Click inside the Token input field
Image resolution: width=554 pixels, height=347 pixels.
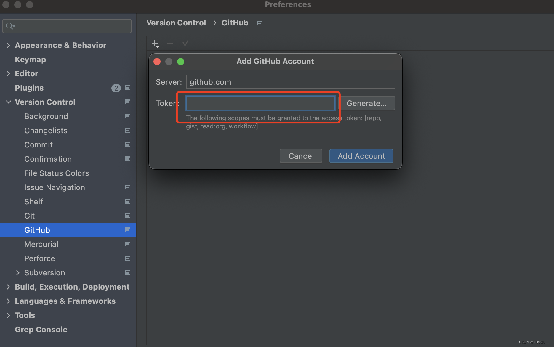(x=260, y=103)
